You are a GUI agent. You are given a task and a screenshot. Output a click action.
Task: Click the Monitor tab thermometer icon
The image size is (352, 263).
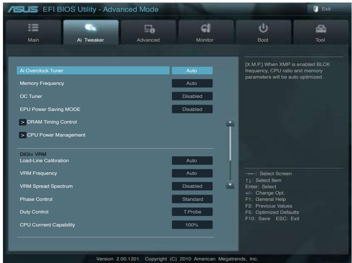206,28
